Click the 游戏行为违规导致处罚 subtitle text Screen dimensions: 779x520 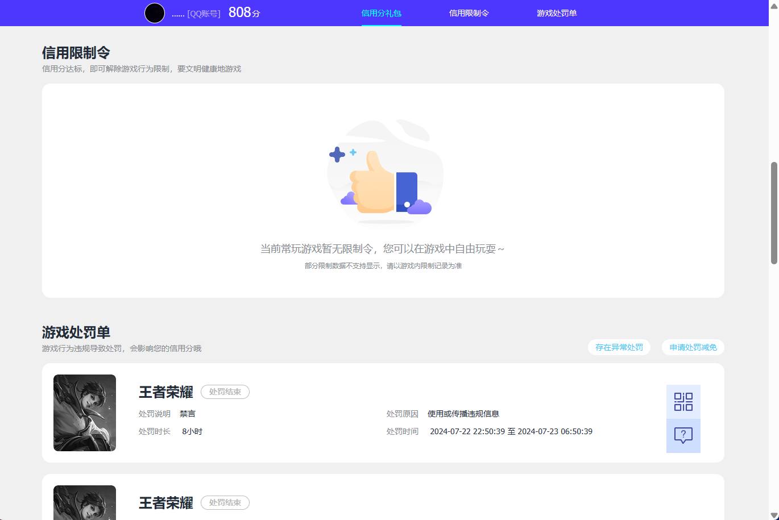point(122,348)
